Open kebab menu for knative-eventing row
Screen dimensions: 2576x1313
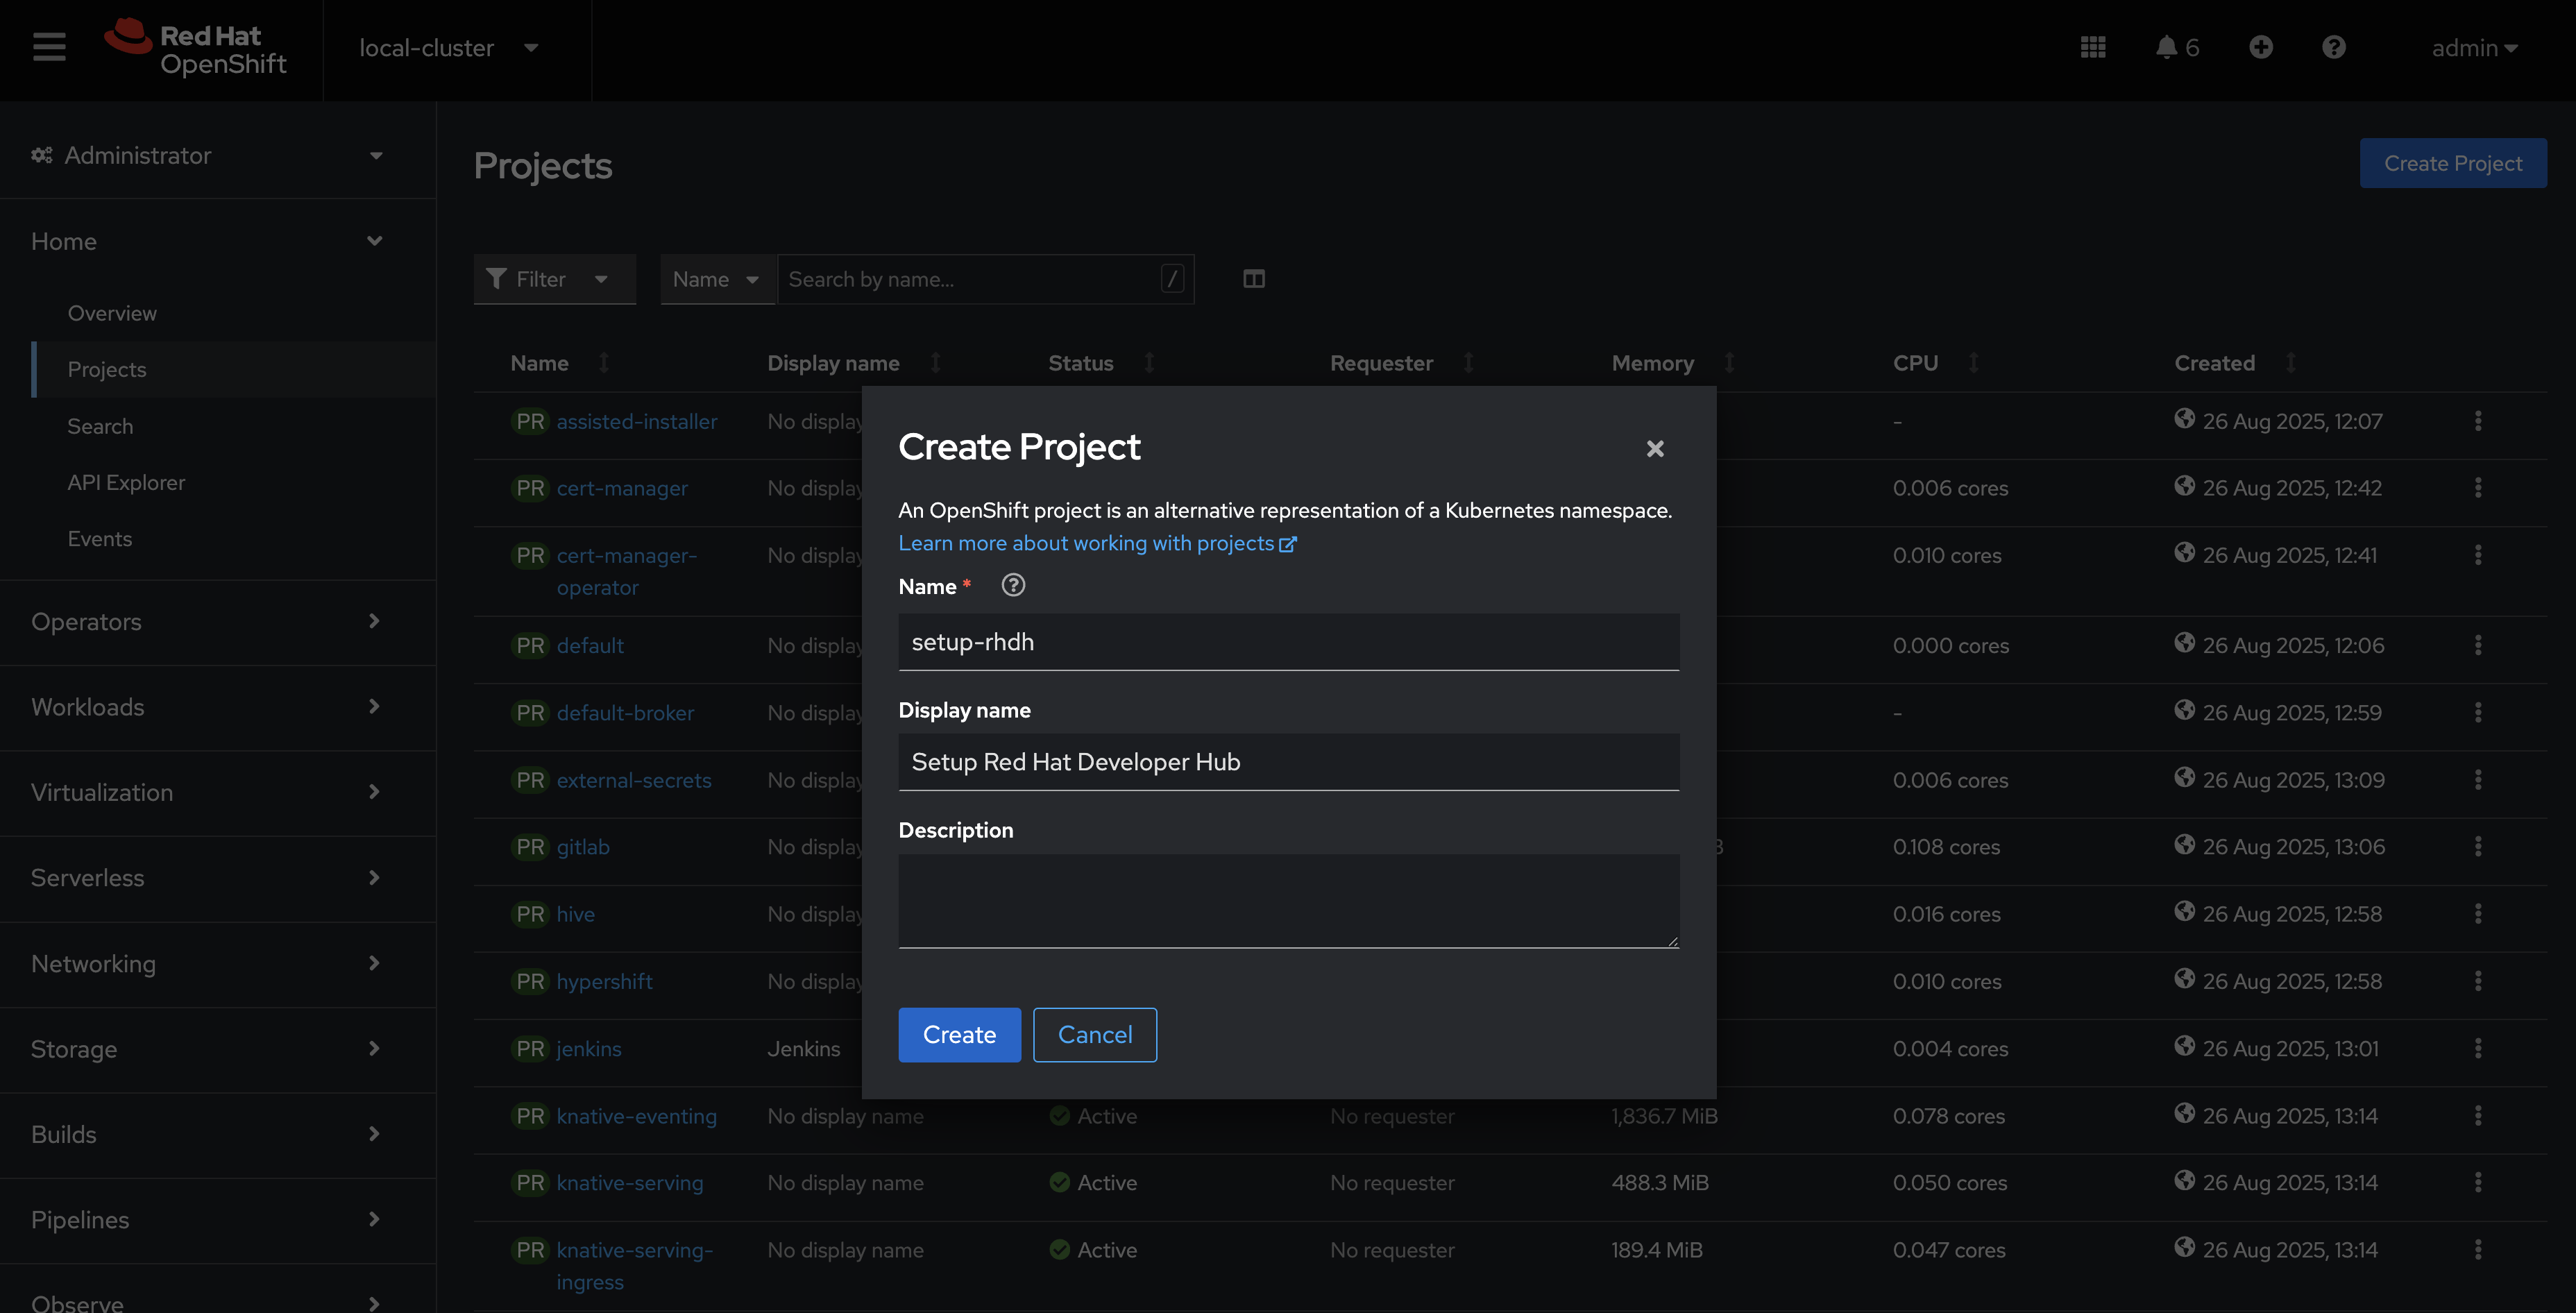[2478, 1116]
